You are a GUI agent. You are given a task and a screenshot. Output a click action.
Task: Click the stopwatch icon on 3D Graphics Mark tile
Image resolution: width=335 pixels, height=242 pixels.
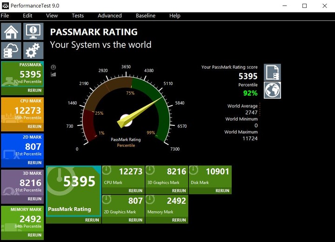(x=150, y=170)
